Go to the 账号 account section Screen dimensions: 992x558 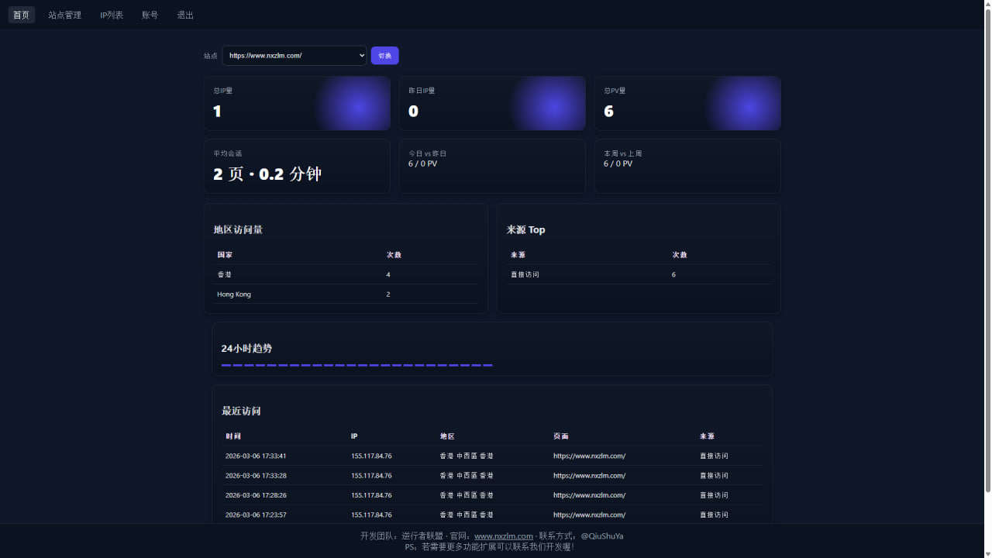pyautogui.click(x=150, y=14)
